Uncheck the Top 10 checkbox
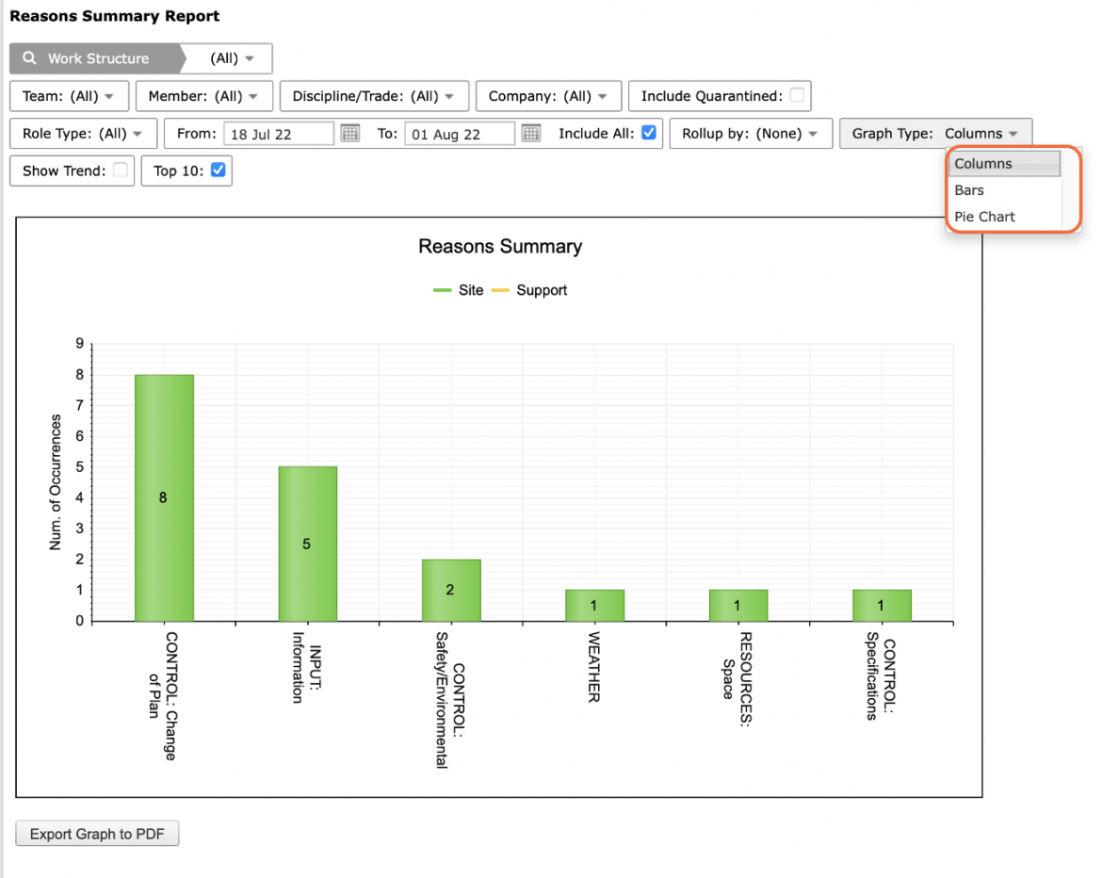The image size is (1102, 878). point(218,171)
